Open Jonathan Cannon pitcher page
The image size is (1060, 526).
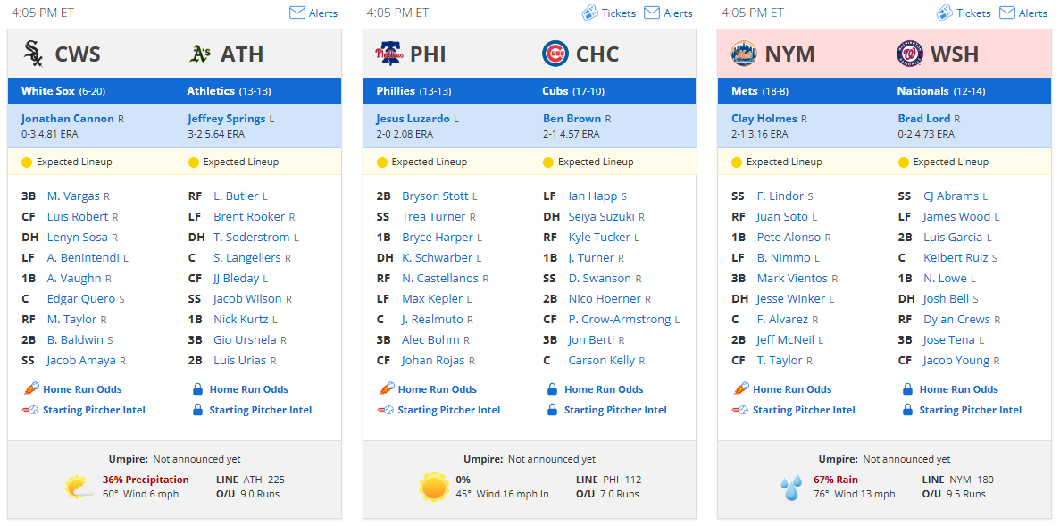(68, 118)
